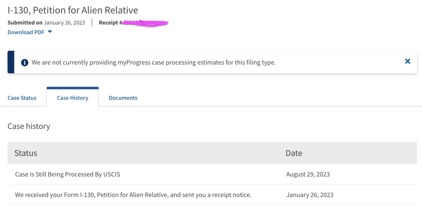Select the Case Is Still Being Processed row
422x210 pixels.
coord(68,174)
